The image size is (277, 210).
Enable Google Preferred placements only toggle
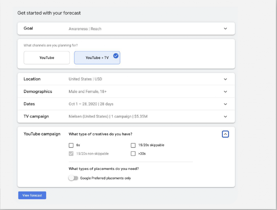tap(73, 178)
